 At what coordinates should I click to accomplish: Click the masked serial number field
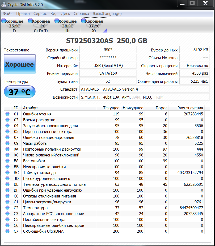(x=108, y=58)
